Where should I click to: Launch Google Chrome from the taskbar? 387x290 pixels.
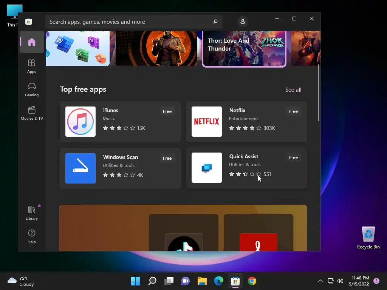[x=252, y=281]
